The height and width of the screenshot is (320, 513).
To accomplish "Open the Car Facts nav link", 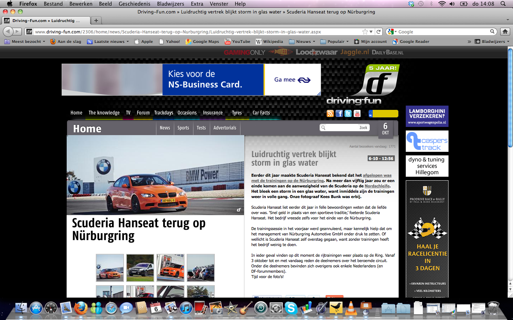I will 261,113.
